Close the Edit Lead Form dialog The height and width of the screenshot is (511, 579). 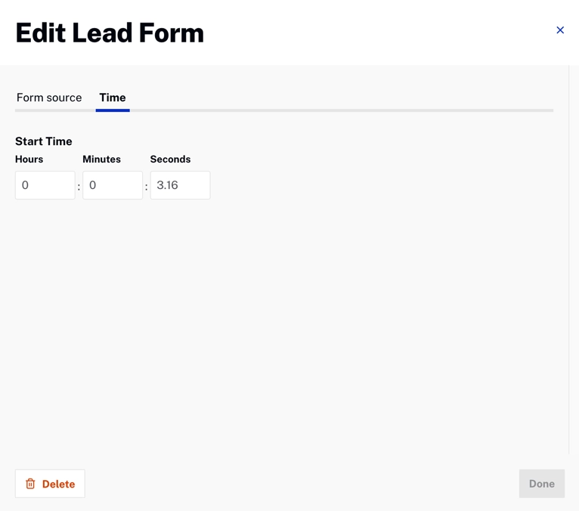click(560, 30)
